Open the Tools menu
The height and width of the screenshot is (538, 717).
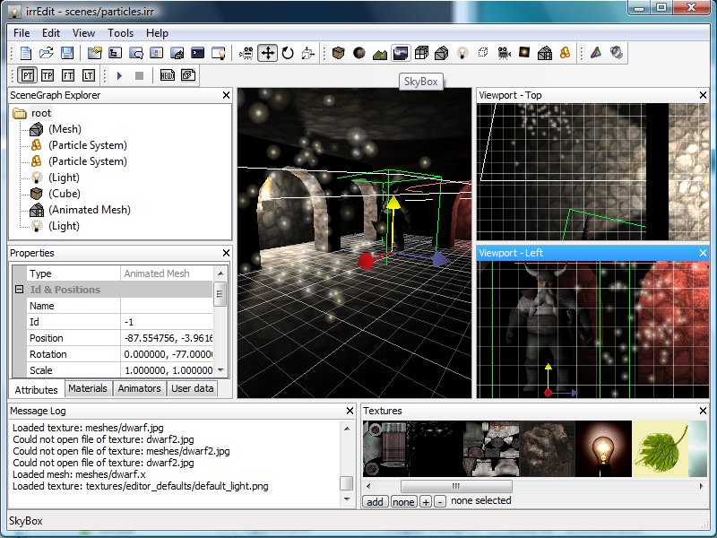[120, 33]
